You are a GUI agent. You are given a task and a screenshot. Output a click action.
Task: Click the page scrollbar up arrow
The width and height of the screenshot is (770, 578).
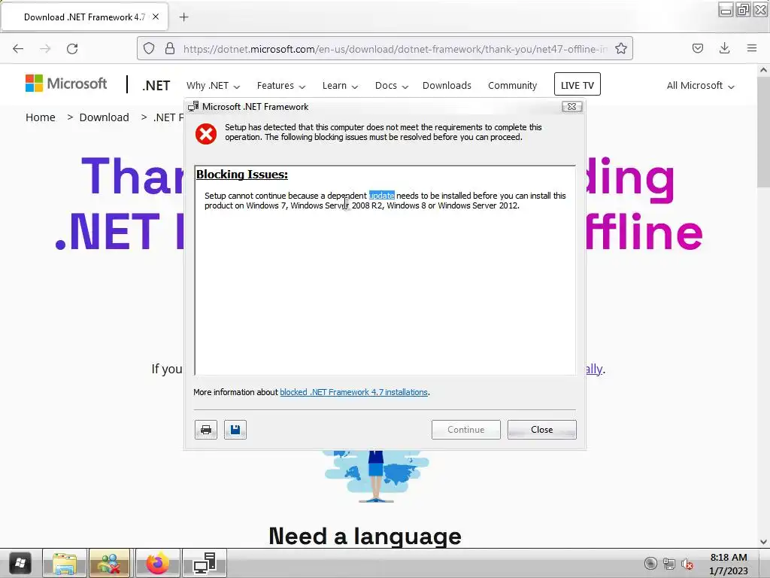click(x=763, y=70)
